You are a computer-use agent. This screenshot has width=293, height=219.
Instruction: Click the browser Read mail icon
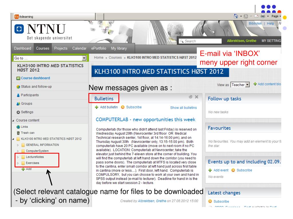(256, 16)
